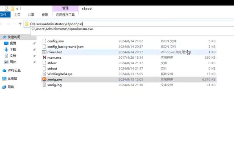Click the blank file icon of stdout
Viewport: 234px width, 143px height.
tap(44, 69)
